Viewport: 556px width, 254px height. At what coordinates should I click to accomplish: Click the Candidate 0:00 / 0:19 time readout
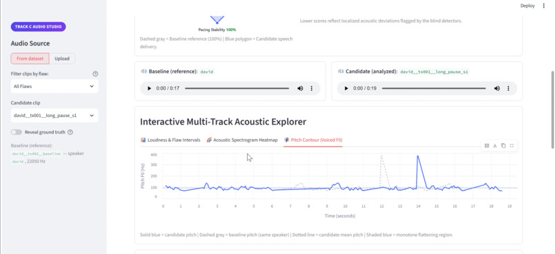coord(365,88)
